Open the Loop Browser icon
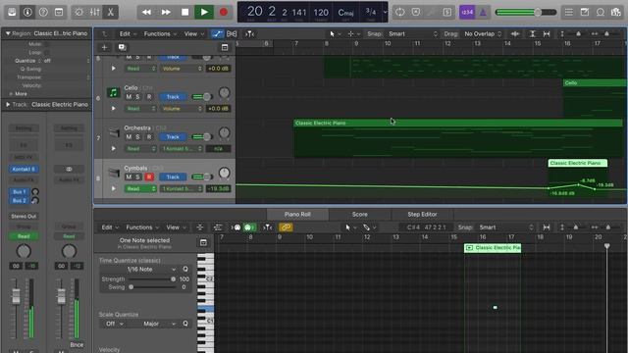The width and height of the screenshot is (628, 353). point(601,12)
